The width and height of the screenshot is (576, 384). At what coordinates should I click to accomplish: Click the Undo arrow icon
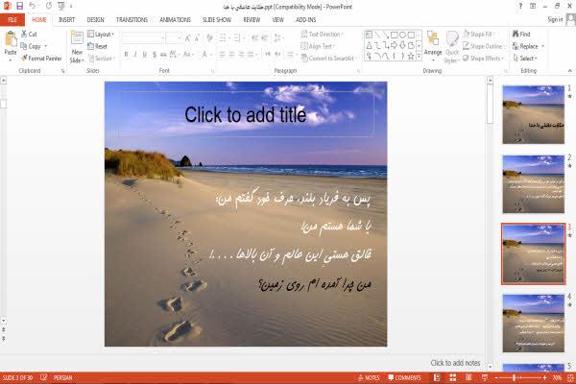[33, 6]
